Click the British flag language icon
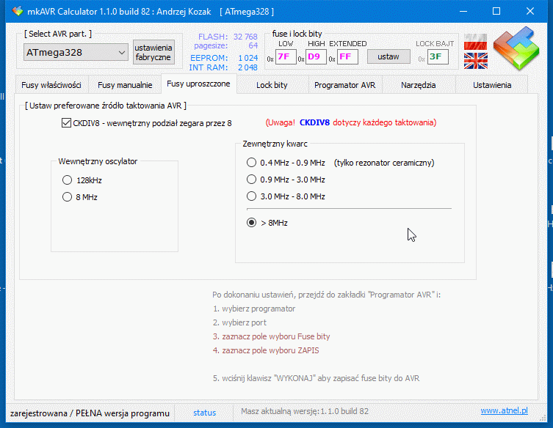Screen dimensions: 553x428 point(475,60)
